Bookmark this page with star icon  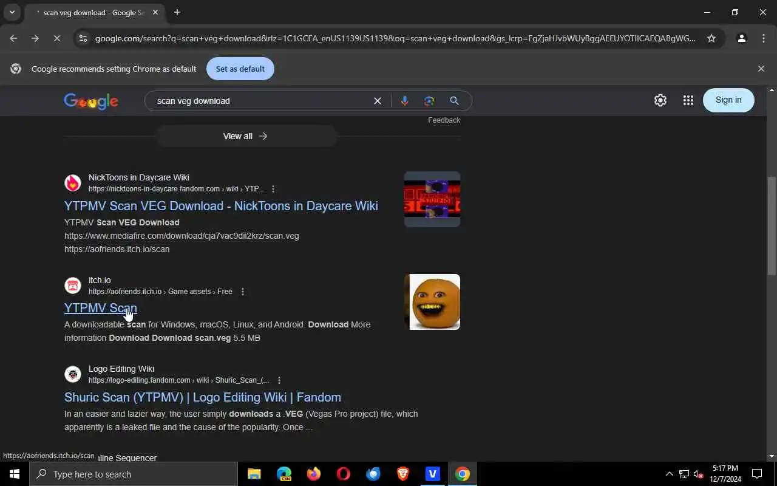click(x=711, y=38)
